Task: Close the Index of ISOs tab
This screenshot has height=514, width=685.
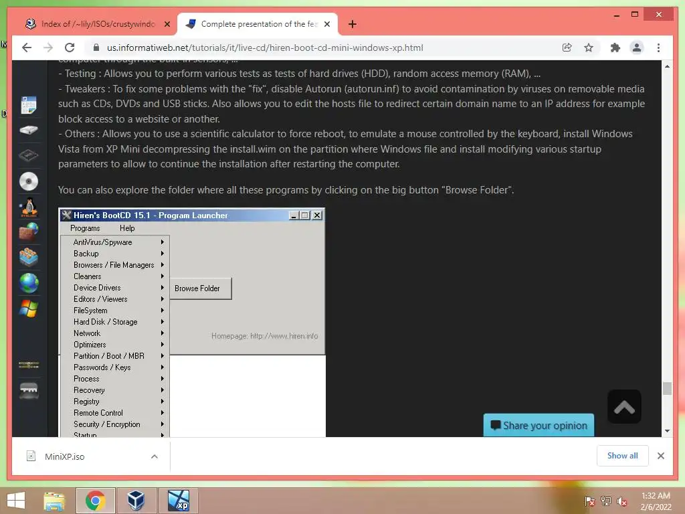Action: 167,24
